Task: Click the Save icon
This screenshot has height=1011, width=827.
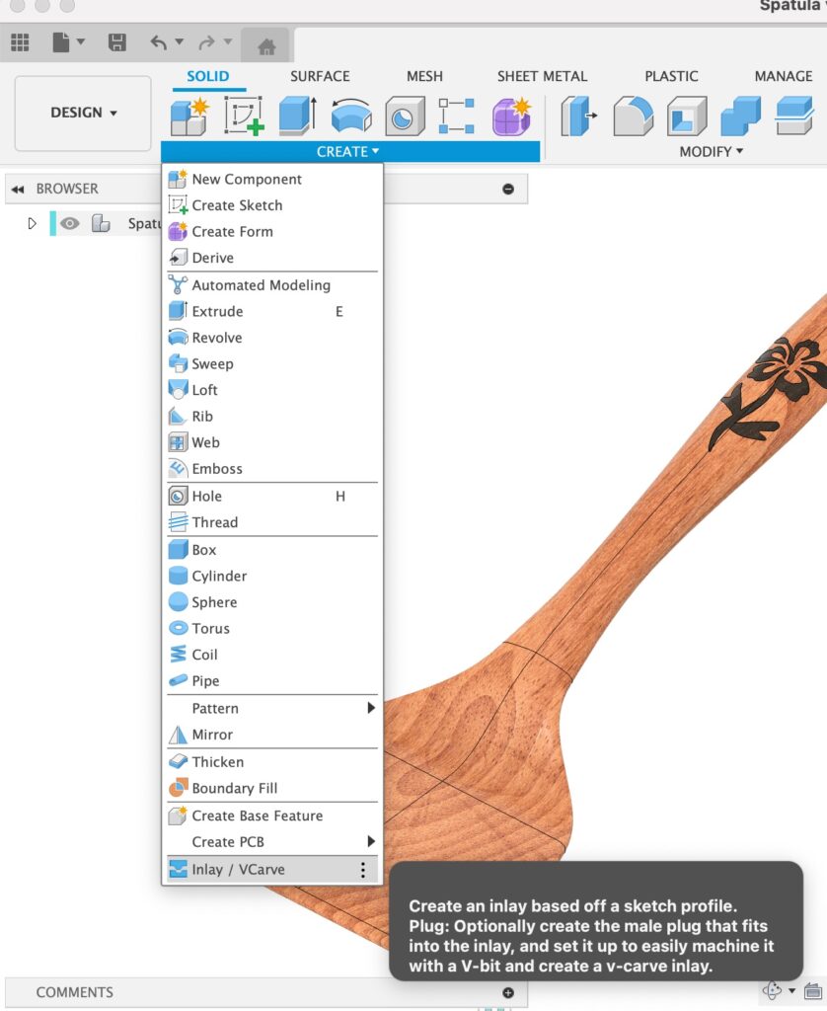Action: [116, 42]
